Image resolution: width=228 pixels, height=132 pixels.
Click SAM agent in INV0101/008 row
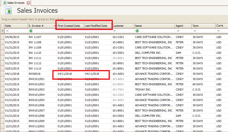pos(183,116)
